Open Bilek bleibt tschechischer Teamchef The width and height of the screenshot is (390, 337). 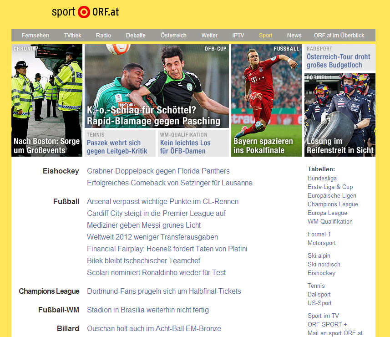tap(143, 260)
